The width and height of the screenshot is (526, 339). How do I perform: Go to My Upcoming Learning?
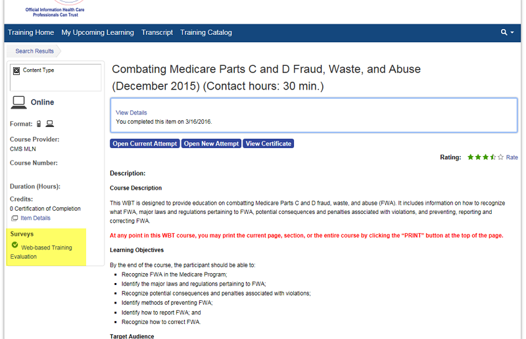97,33
